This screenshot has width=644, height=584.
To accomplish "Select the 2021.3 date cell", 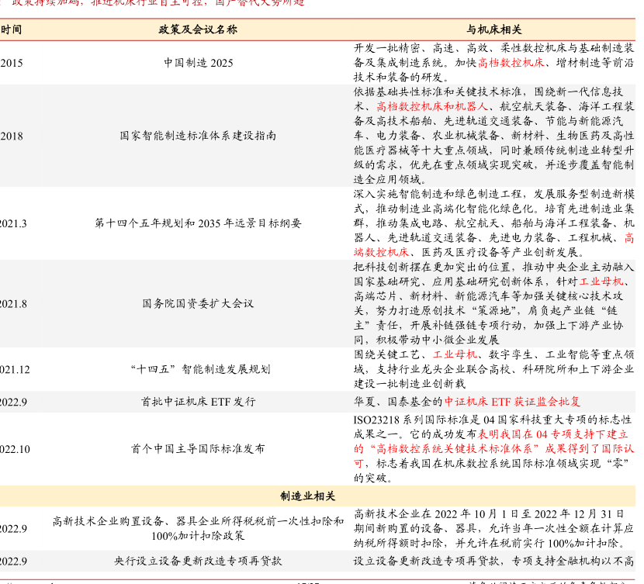I will click(x=13, y=223).
